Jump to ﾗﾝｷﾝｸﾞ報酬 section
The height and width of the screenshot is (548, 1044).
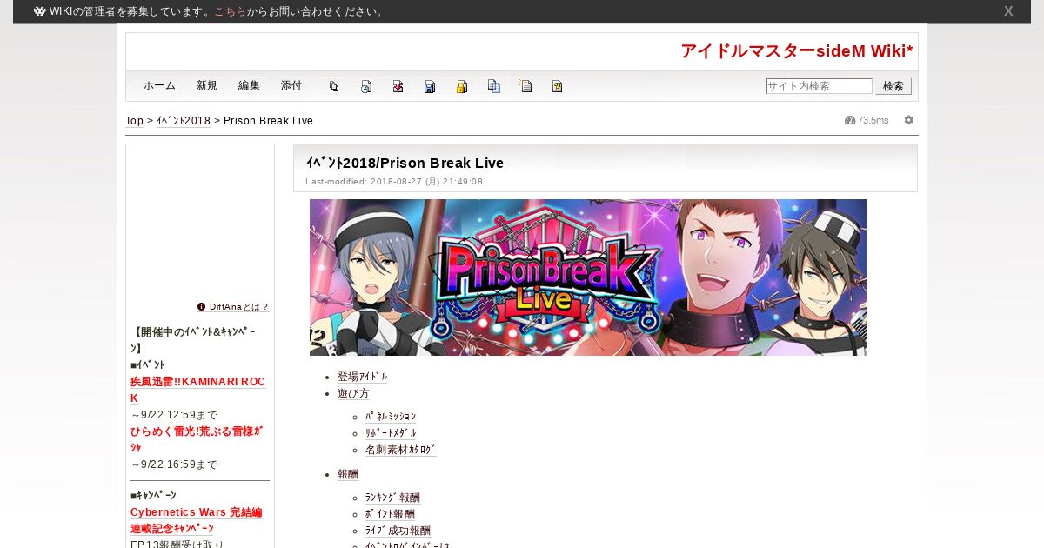(x=392, y=498)
